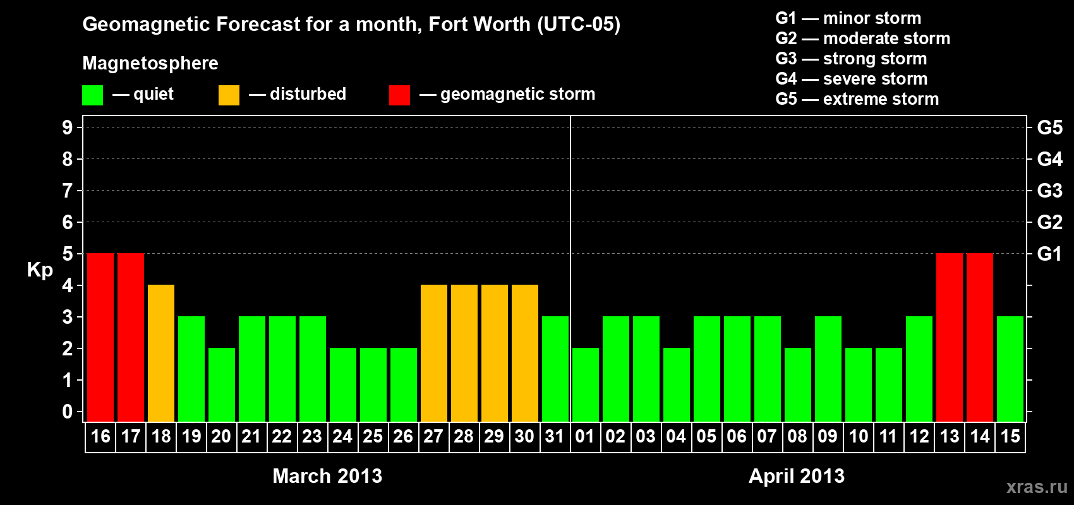Click the green bar for April 01
This screenshot has width=1074, height=505.
pyautogui.click(x=586, y=384)
